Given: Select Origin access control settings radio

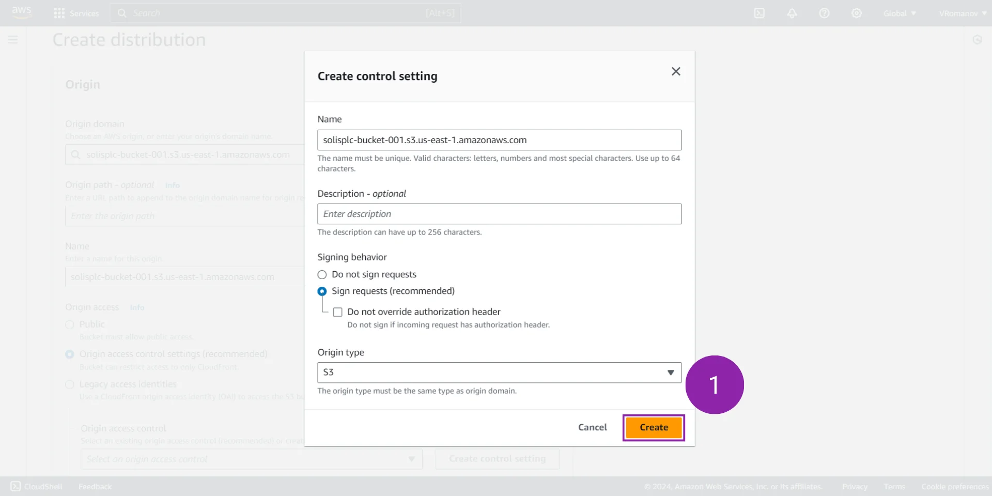Looking at the screenshot, I should pos(70,354).
